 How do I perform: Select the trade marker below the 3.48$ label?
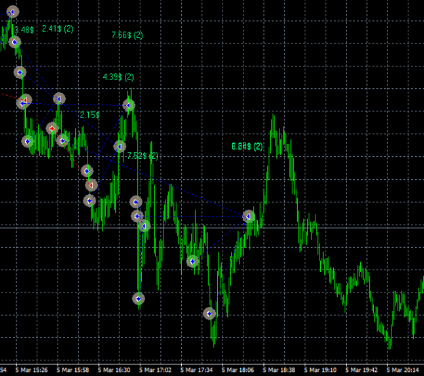coord(15,42)
